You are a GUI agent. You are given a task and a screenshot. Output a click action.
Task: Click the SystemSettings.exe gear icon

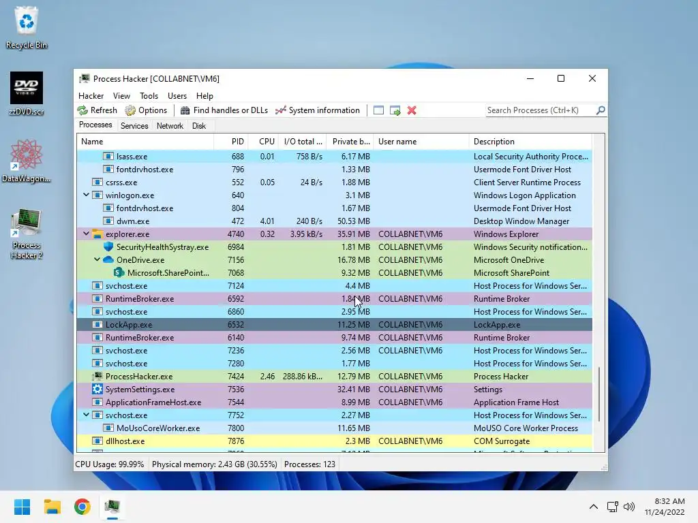tap(97, 389)
